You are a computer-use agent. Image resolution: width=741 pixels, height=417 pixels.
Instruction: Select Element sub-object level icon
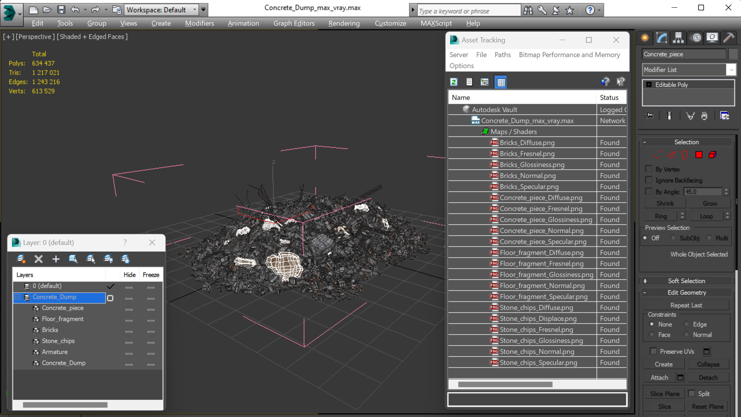click(712, 155)
